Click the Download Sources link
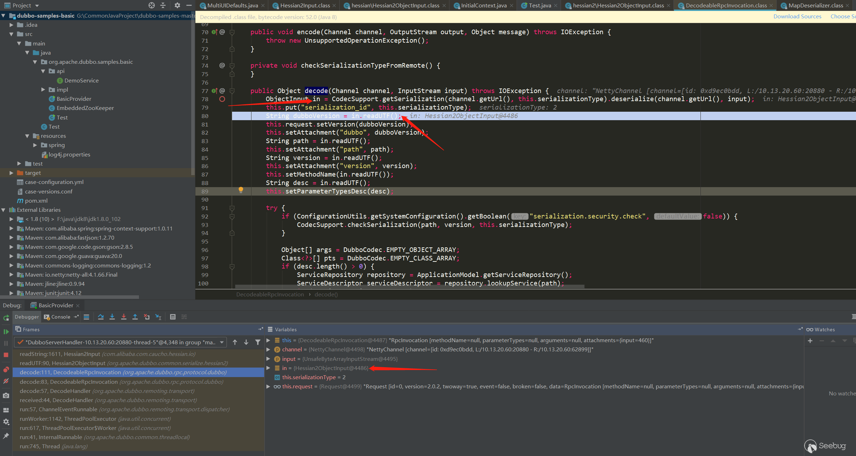The width and height of the screenshot is (856, 456). coord(797,17)
